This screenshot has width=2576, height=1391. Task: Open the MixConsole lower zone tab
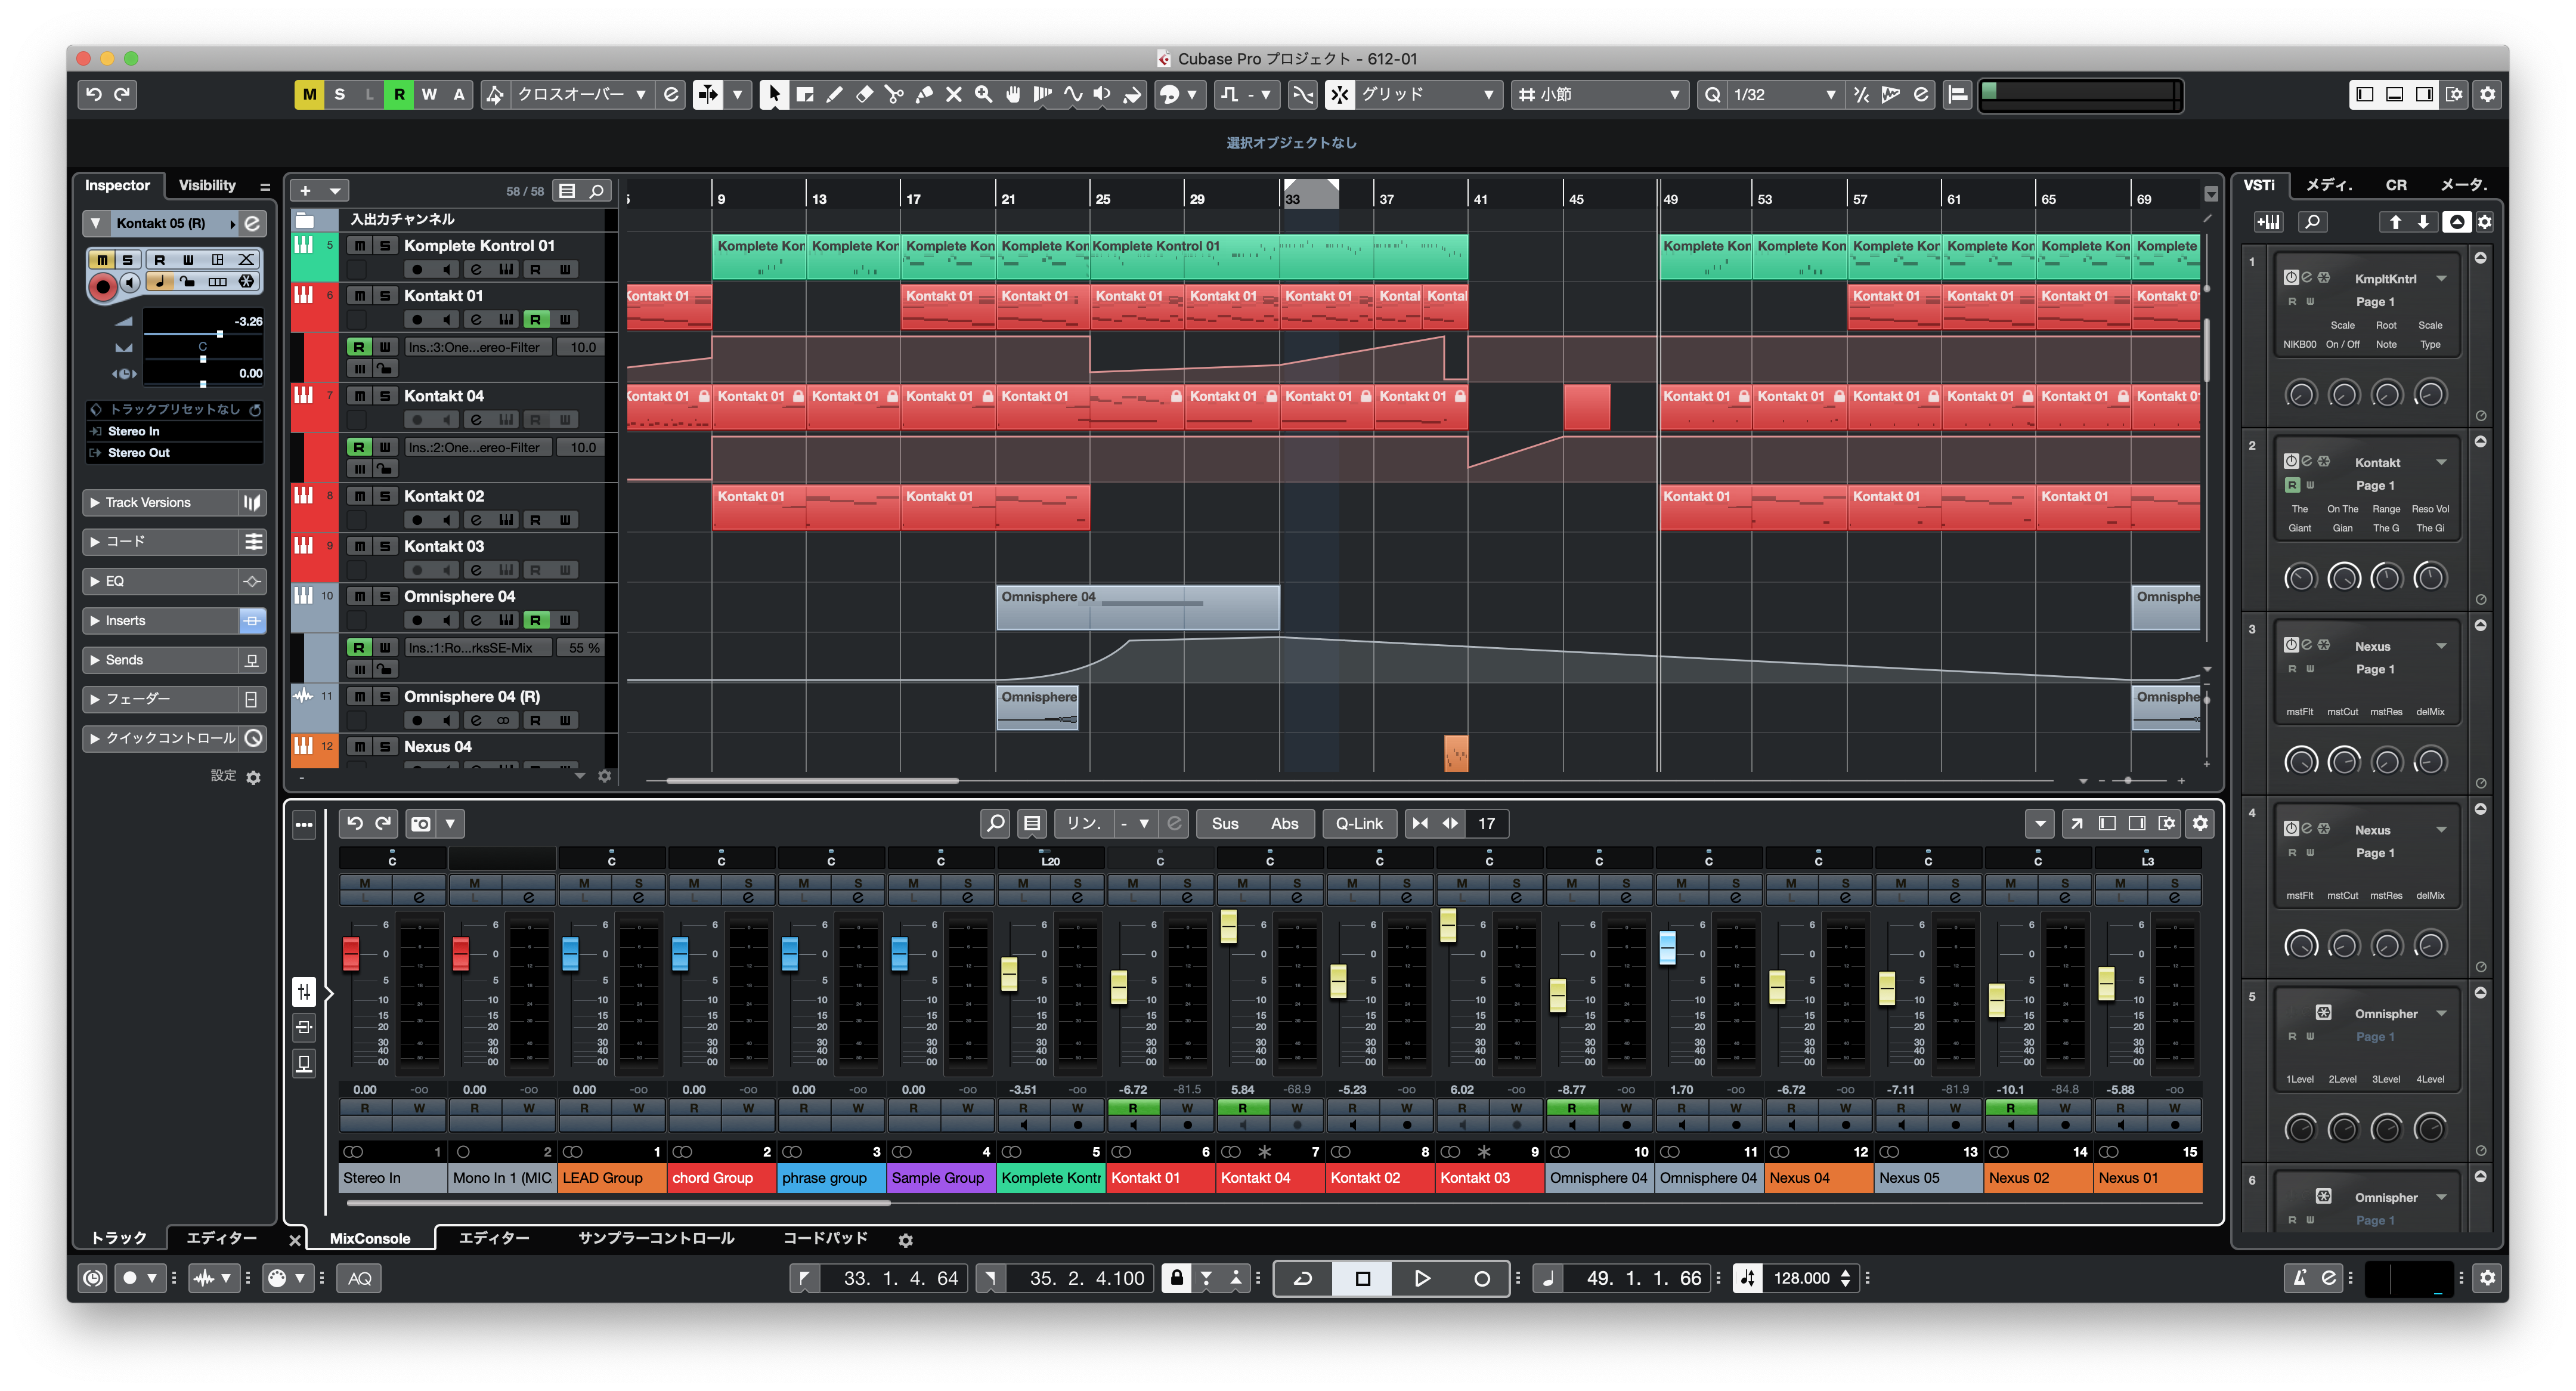point(370,1238)
